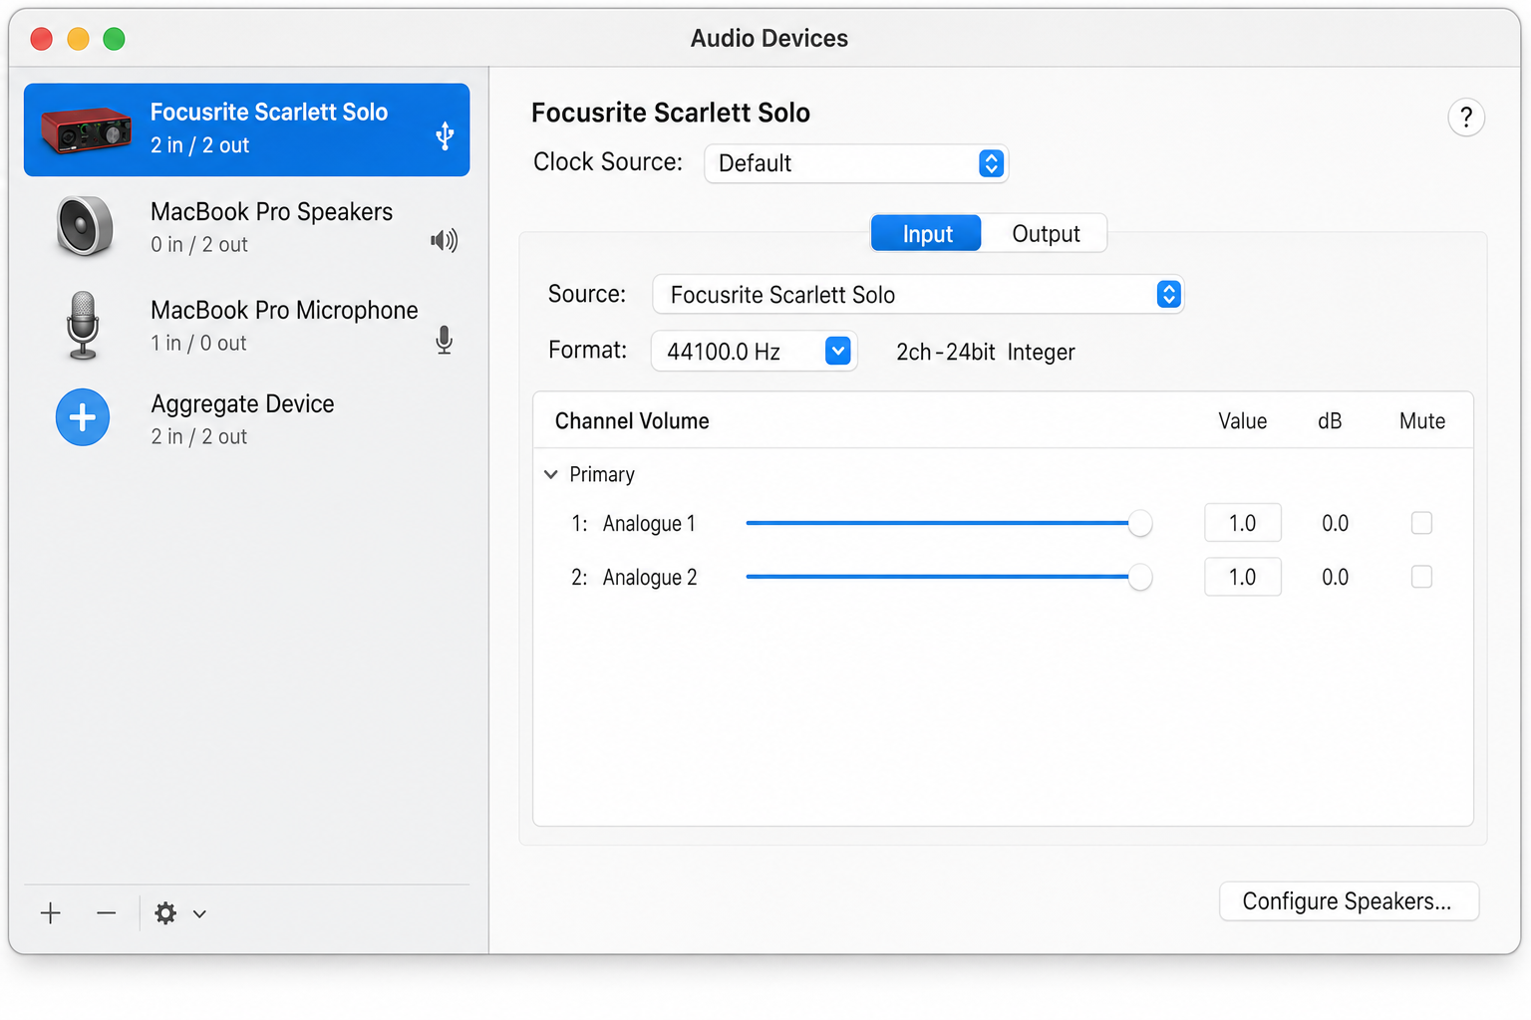Click the Focusrite Scarlett Solo device thumbnail
This screenshot has width=1531, height=1020.
coord(86,129)
